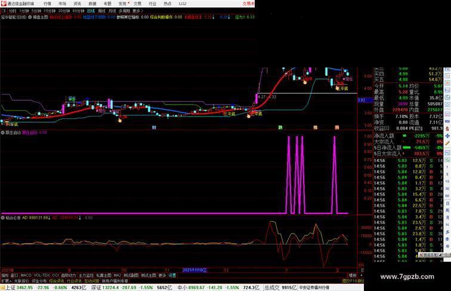Click the 热点 menu item

click(168, 4)
